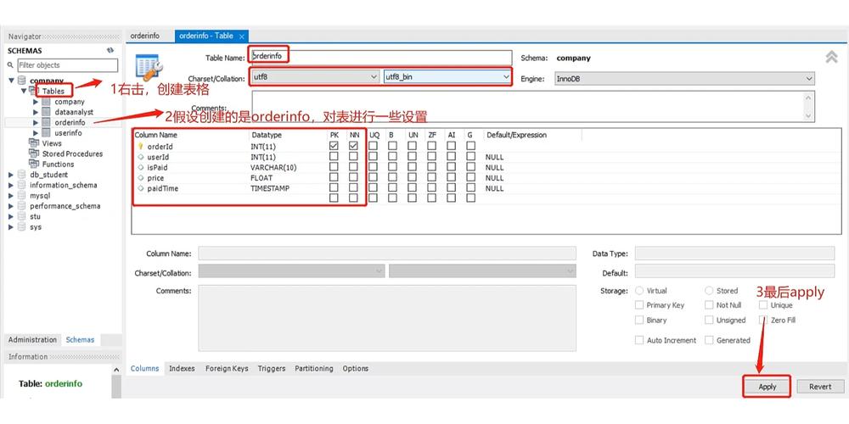Toggle the Auto Increment checkbox

[639, 341]
